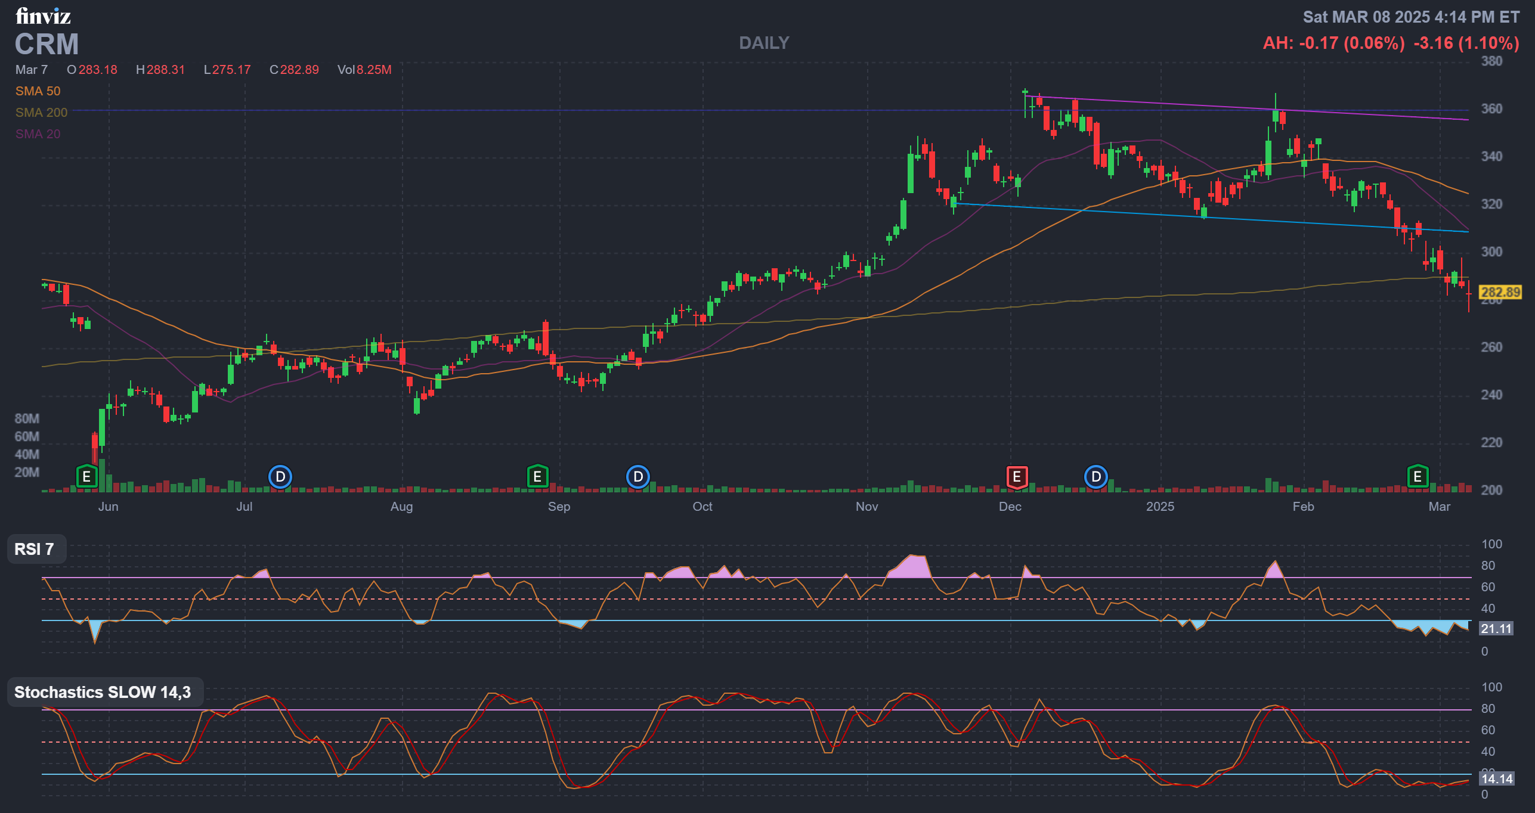Click the Sep label on the time axis
The width and height of the screenshot is (1535, 813).
tap(559, 507)
